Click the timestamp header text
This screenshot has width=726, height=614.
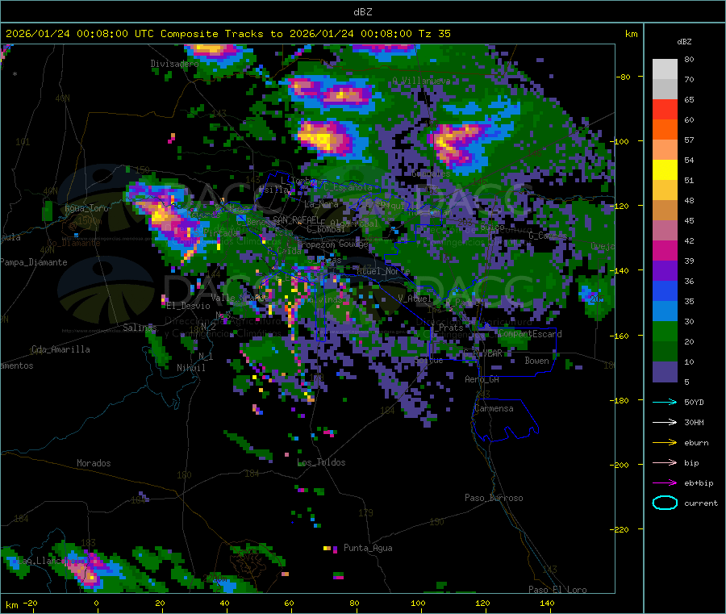tap(227, 33)
